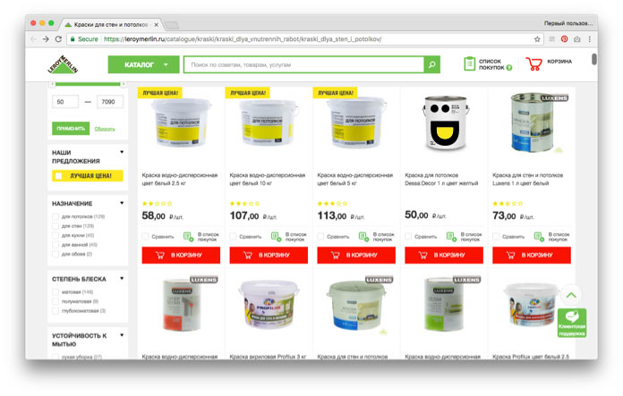
Task: Check the 'для потолков' filter checkbox
Action: click(55, 216)
